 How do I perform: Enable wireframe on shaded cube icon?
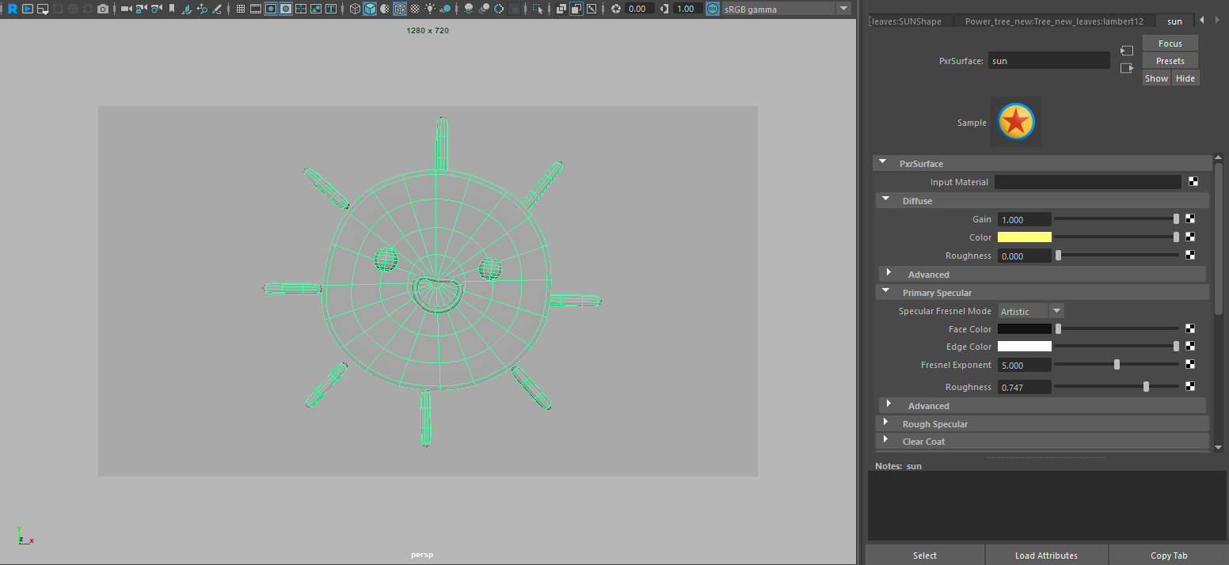(400, 9)
